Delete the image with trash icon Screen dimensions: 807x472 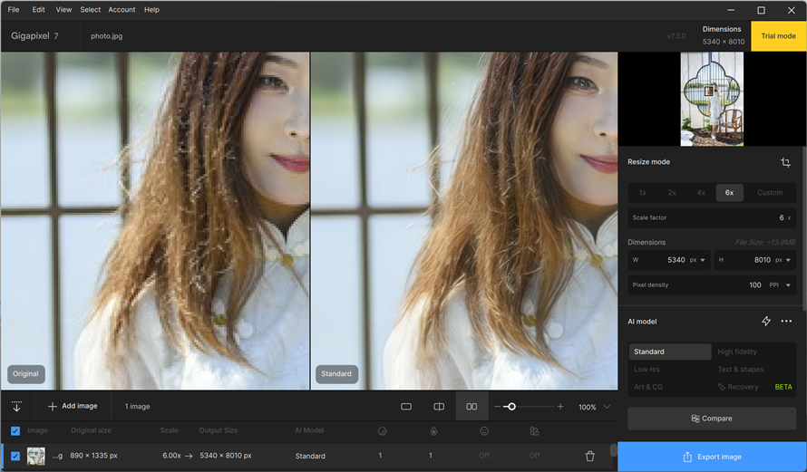pos(589,456)
